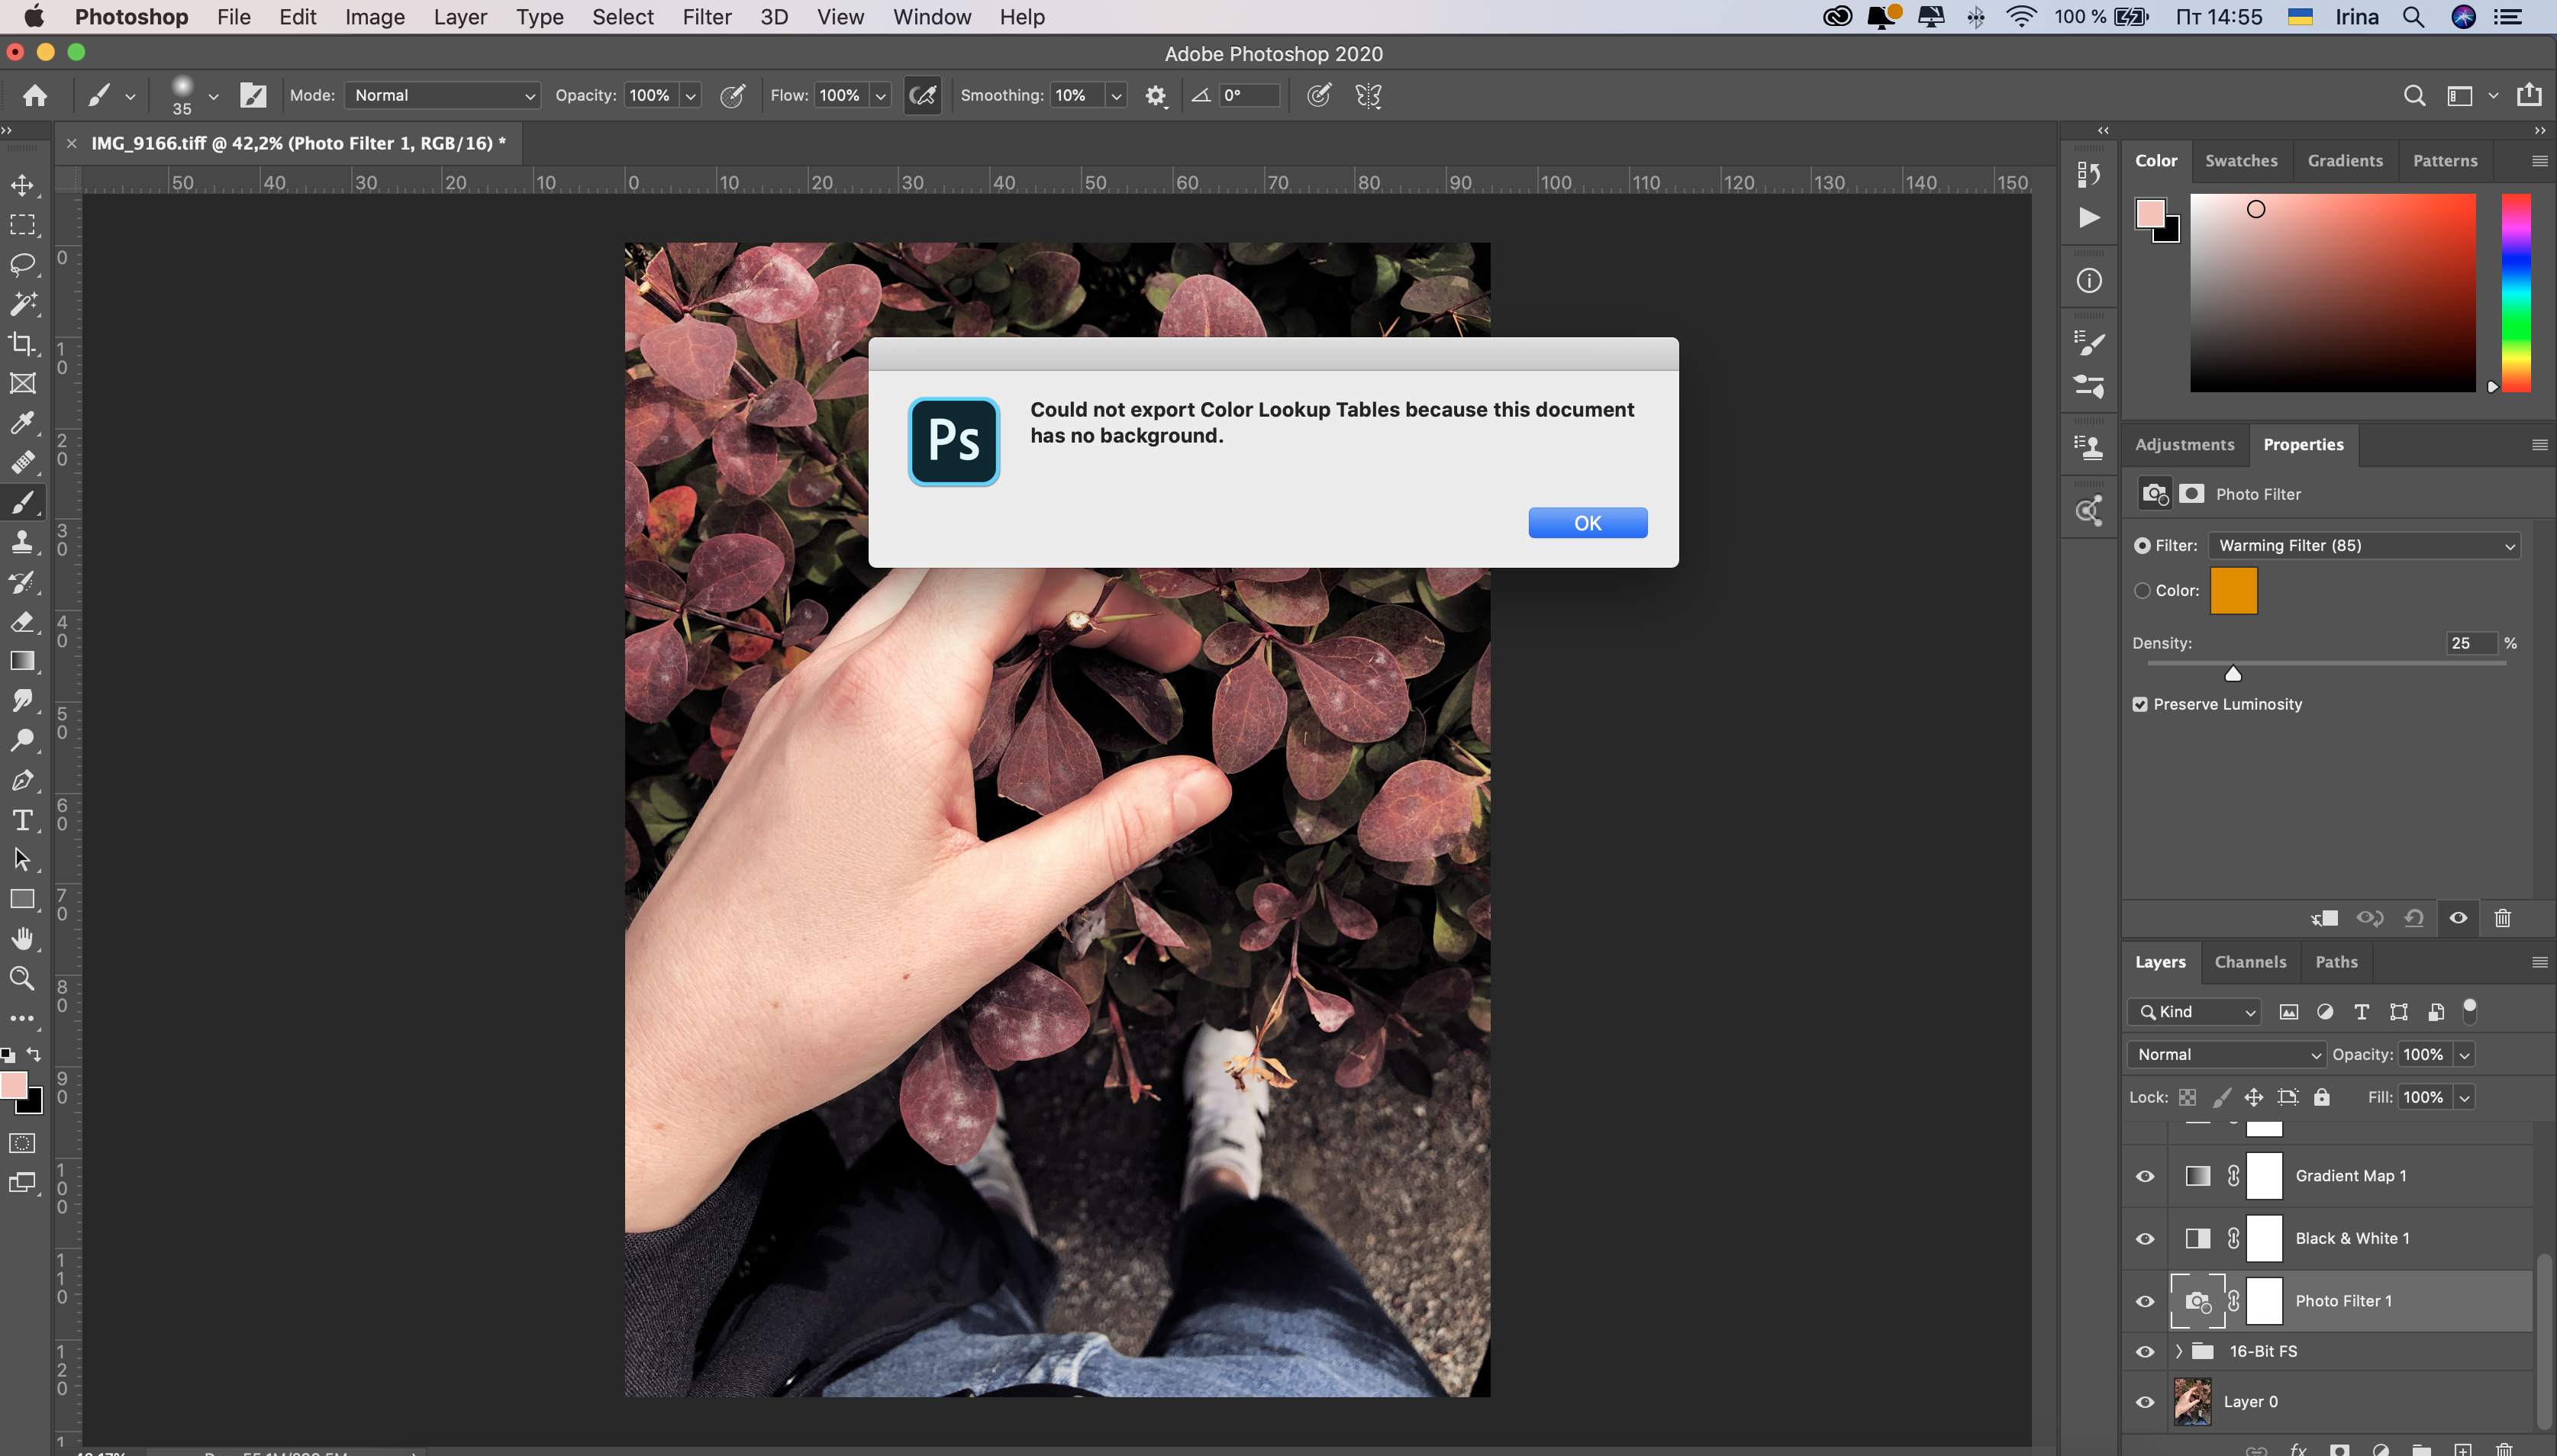Viewport: 2557px width, 1456px height.
Task: Select the Move tool
Action: [x=22, y=185]
